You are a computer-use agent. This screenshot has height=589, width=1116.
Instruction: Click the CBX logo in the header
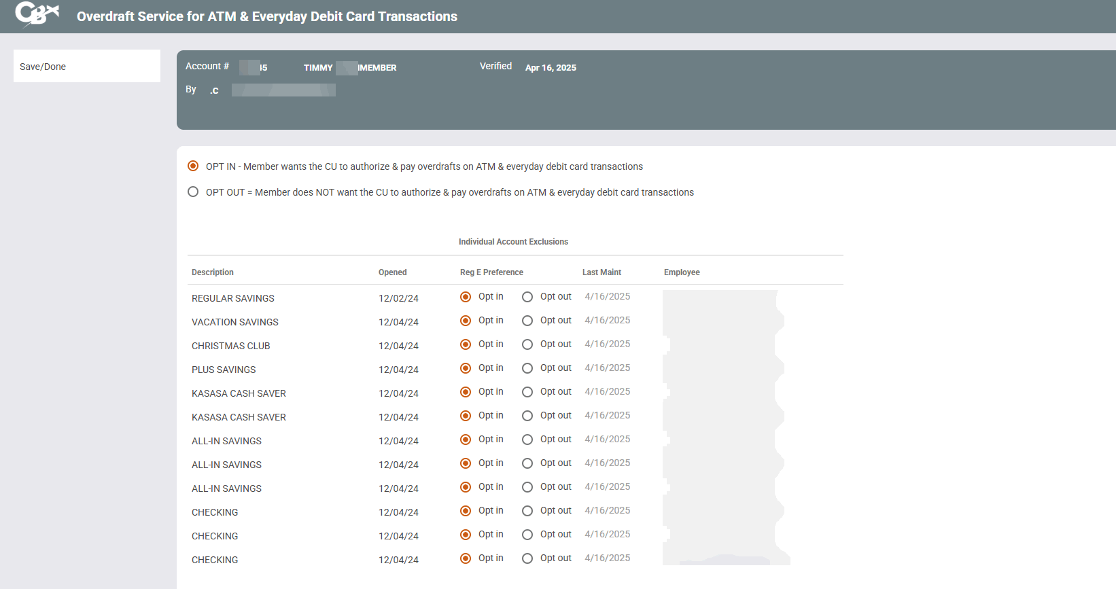point(37,14)
